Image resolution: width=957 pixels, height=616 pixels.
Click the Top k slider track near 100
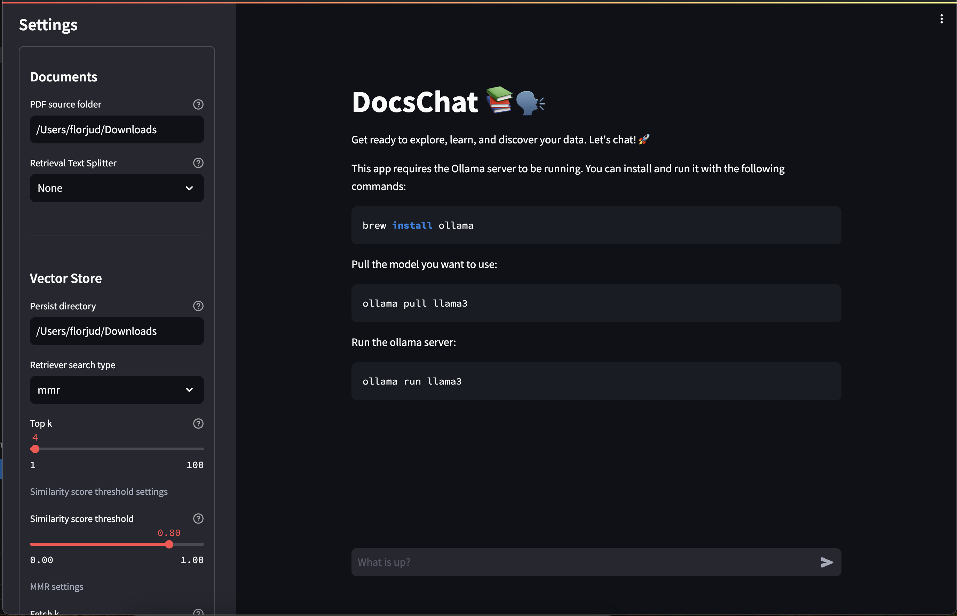(200, 449)
